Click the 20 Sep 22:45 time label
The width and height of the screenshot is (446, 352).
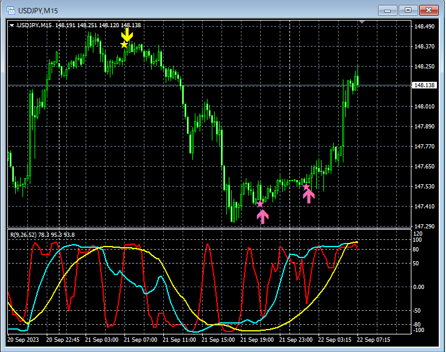pyautogui.click(x=63, y=340)
